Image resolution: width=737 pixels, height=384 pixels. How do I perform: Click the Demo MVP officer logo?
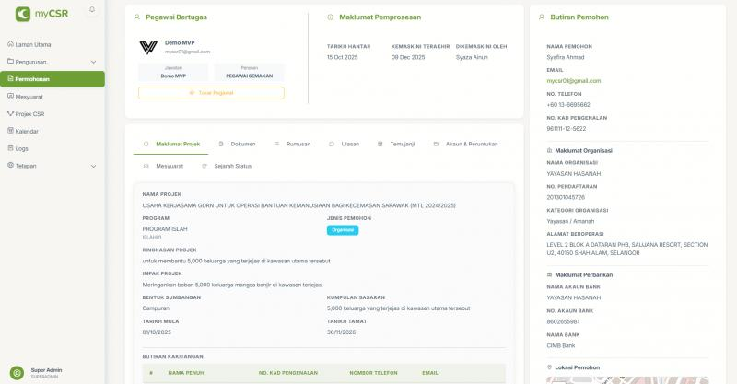(x=147, y=47)
